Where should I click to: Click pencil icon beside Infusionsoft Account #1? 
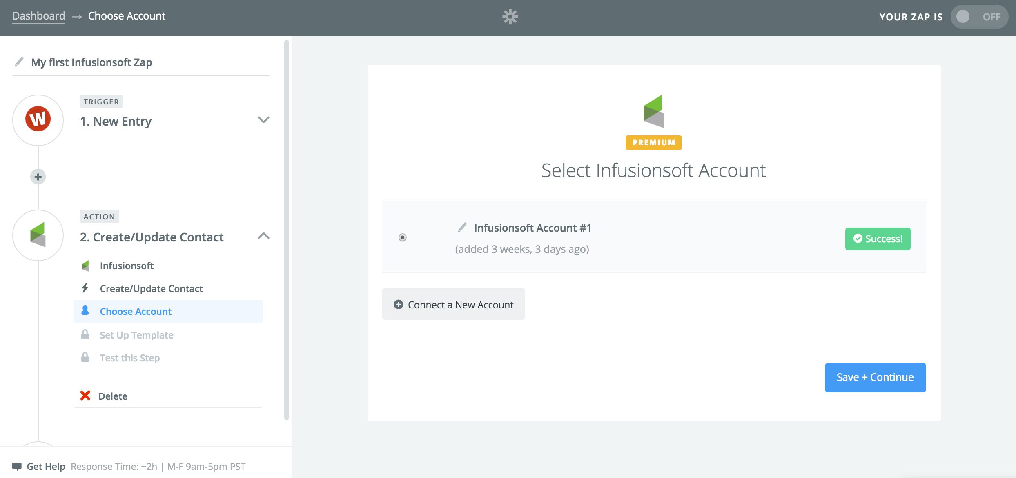pyautogui.click(x=462, y=227)
